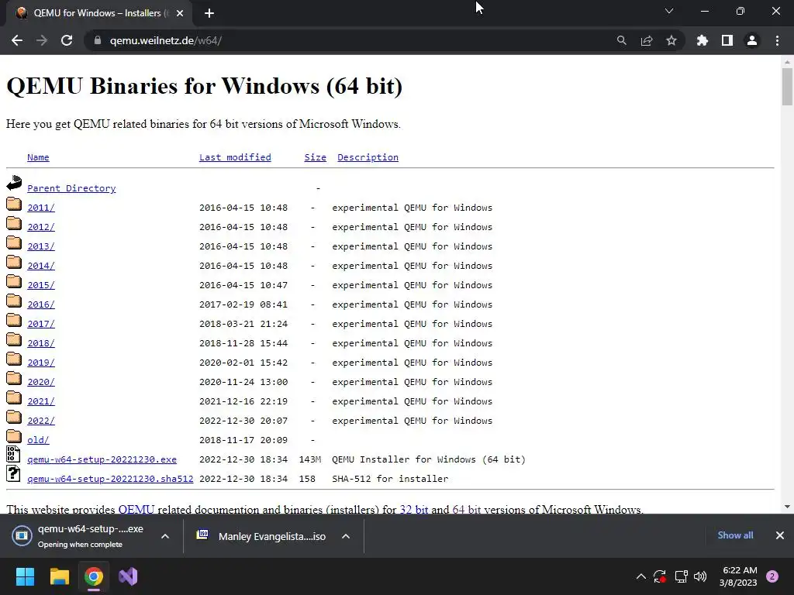794x595 pixels.
Task: Open the clock and date at 6:22 AM
Action: (738, 576)
